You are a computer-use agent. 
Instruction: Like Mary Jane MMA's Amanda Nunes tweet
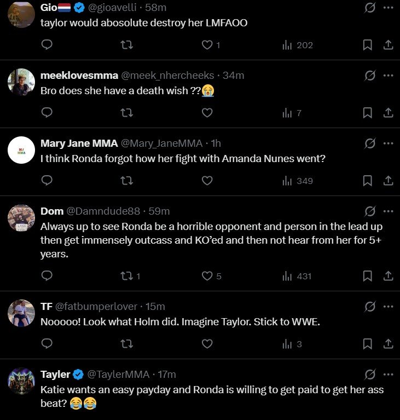click(207, 180)
